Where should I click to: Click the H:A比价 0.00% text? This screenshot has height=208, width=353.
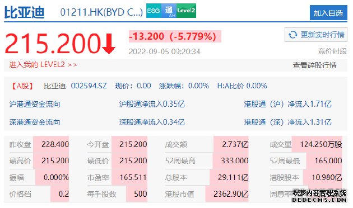(242, 86)
